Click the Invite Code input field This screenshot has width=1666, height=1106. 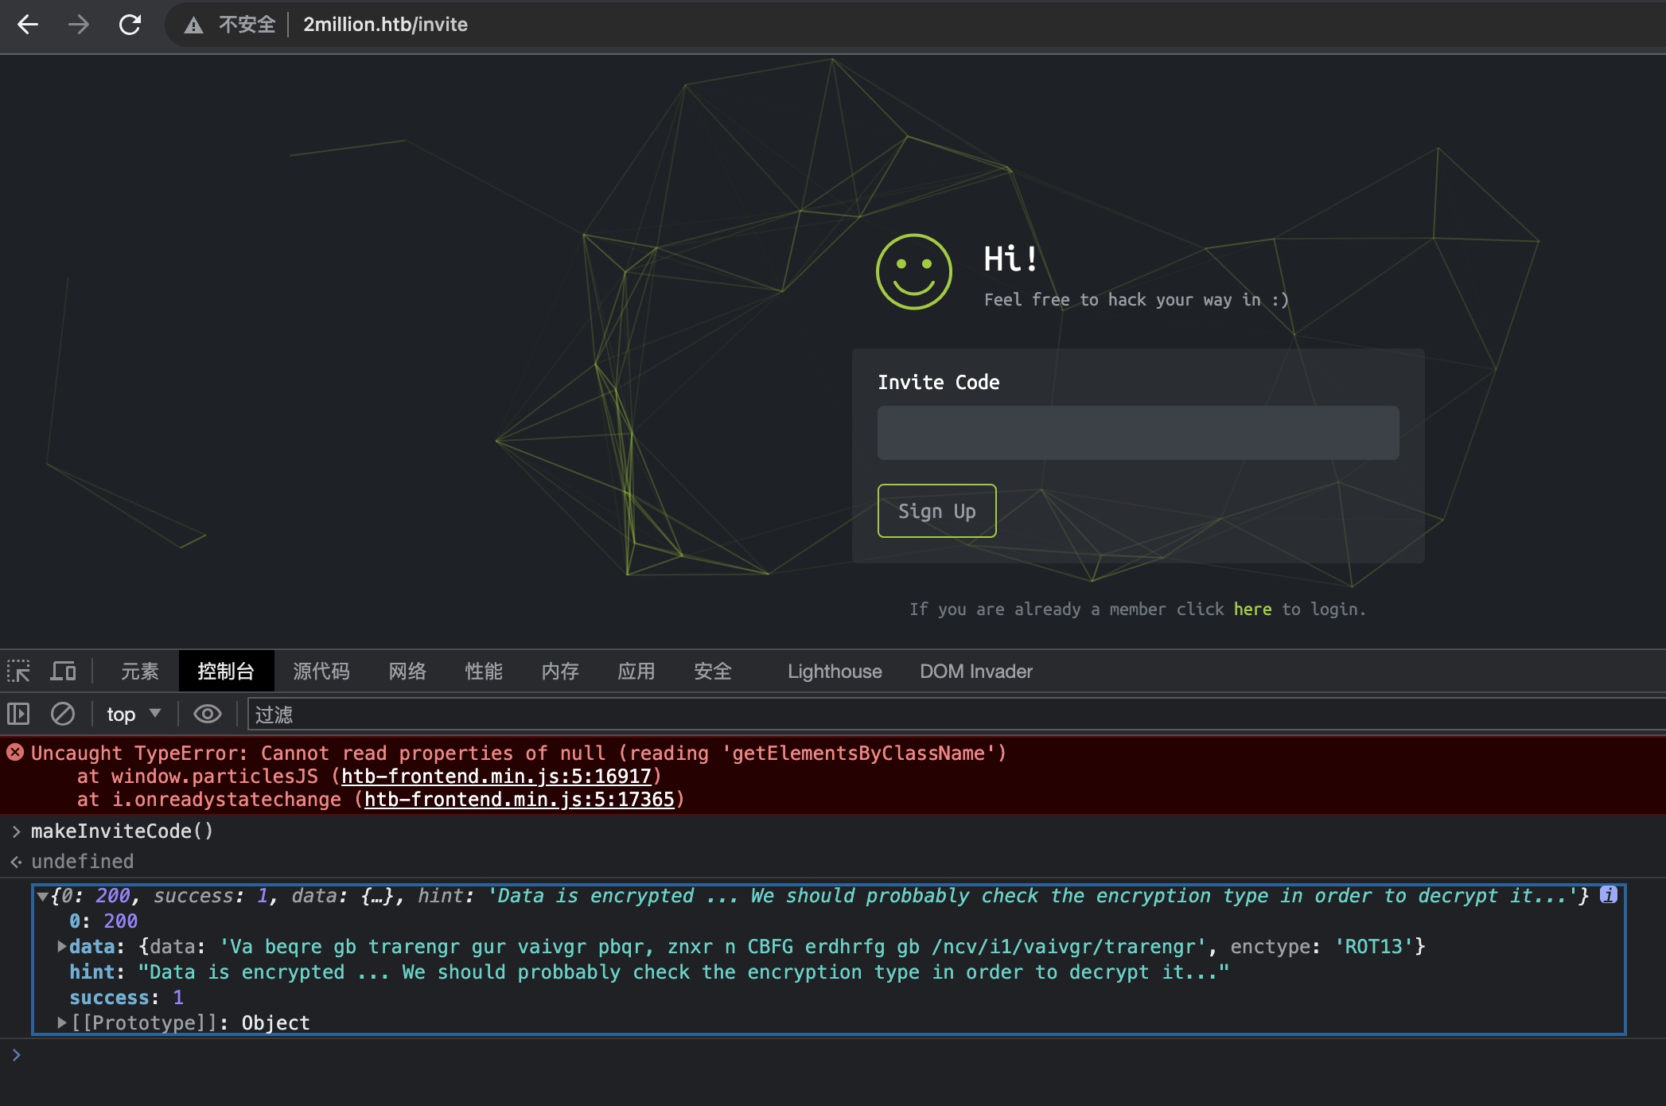coord(1138,433)
